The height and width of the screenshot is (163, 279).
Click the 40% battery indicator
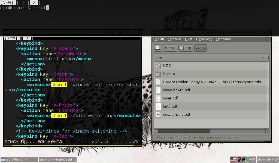(x=252, y=159)
